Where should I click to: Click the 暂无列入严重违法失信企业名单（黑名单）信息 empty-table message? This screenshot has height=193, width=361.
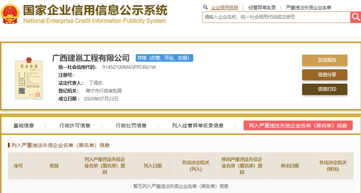pos(181,186)
